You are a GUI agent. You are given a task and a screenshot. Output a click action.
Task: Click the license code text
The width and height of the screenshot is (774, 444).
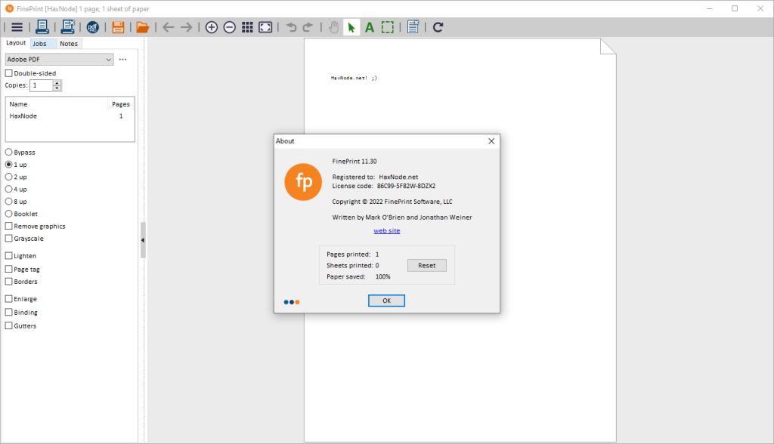[x=406, y=186]
